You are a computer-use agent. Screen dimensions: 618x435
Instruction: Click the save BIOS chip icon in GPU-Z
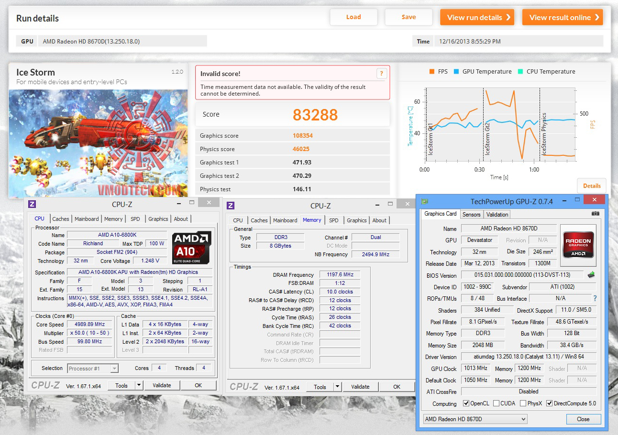[x=591, y=275]
